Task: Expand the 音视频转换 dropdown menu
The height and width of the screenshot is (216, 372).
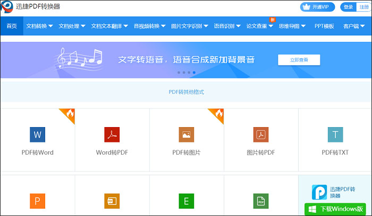Action: click(150, 26)
